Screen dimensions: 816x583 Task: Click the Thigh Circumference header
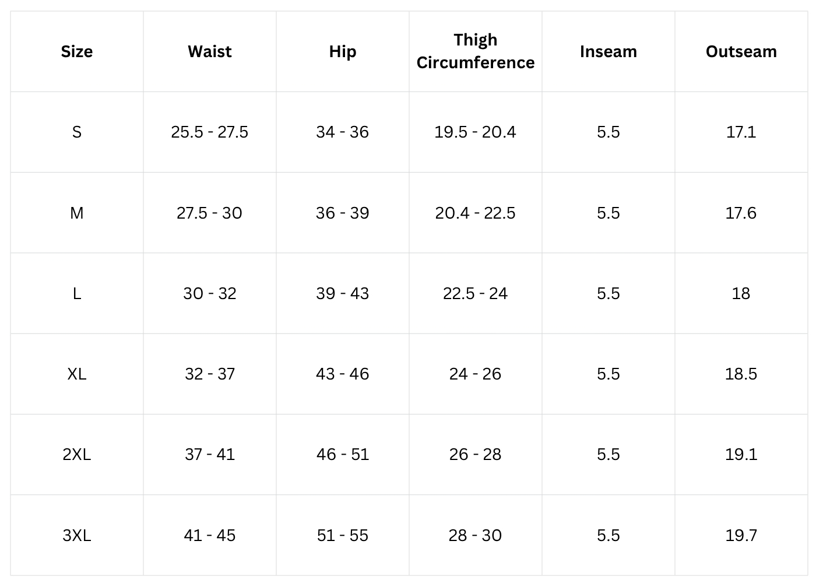tap(476, 51)
